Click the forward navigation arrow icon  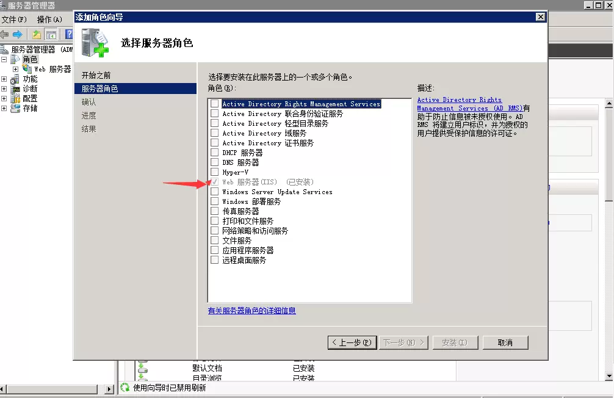pos(17,34)
